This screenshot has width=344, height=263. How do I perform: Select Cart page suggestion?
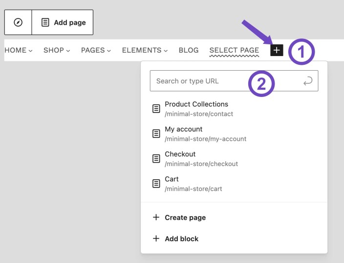point(234,184)
